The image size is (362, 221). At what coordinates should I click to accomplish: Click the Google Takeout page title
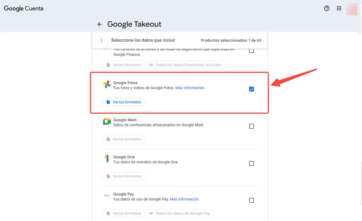click(134, 24)
